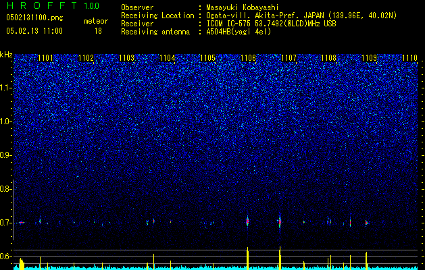Click the 0.7 kHz frequency label
Screen dimensions: 425x270
coord(5,223)
